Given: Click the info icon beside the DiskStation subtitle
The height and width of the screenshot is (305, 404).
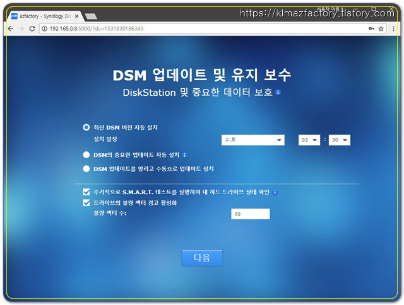Looking at the screenshot, I should (278, 93).
